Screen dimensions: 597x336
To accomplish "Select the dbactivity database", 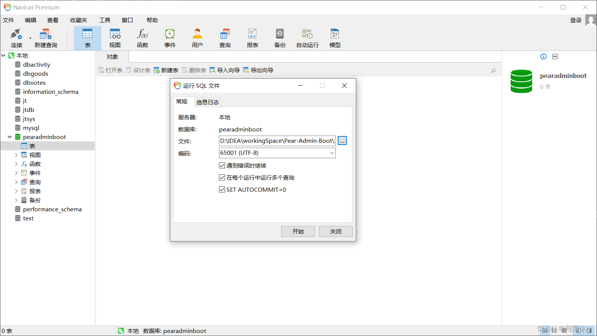I will click(x=36, y=64).
